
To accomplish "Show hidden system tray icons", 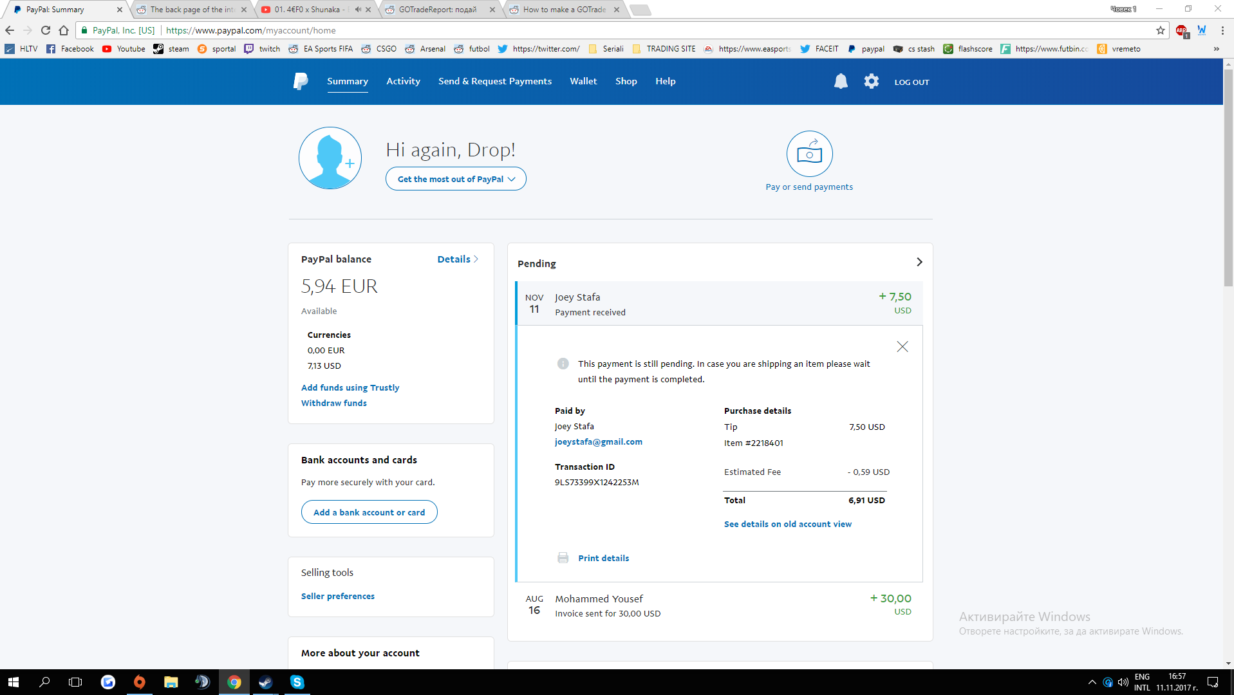I will [x=1092, y=682].
